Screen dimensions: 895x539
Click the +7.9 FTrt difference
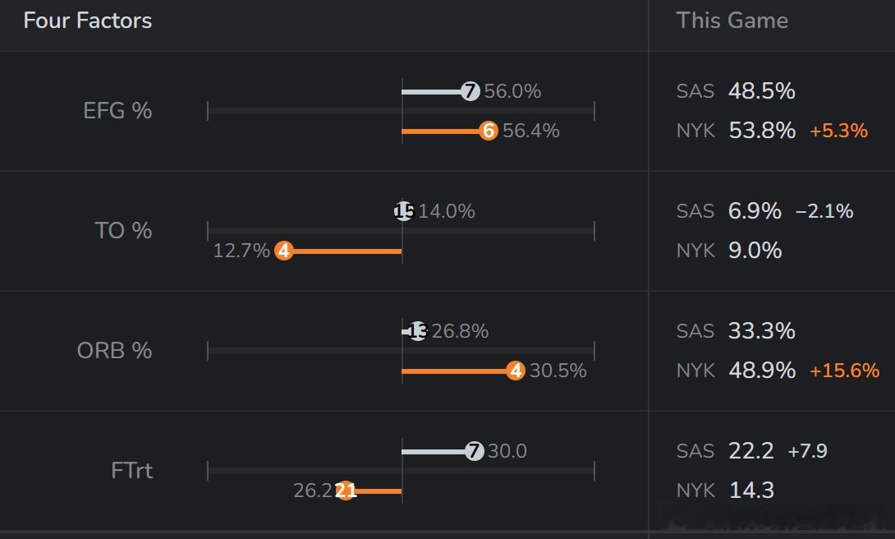tap(807, 451)
